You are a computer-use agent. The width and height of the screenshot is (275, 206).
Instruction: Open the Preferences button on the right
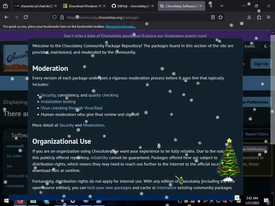257,102
